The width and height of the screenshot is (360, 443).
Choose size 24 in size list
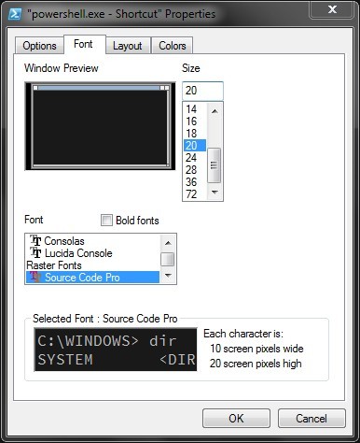(195, 158)
